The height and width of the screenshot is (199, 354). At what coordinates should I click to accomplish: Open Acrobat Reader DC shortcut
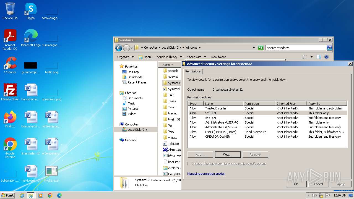(x=10, y=40)
